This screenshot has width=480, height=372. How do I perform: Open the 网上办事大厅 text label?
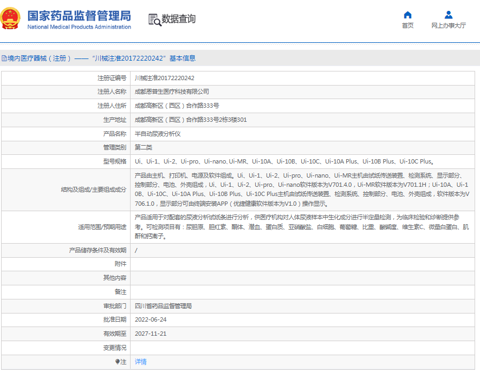coord(448,25)
